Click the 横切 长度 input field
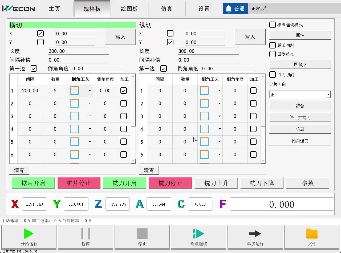341x253 pixels. (x=78, y=51)
